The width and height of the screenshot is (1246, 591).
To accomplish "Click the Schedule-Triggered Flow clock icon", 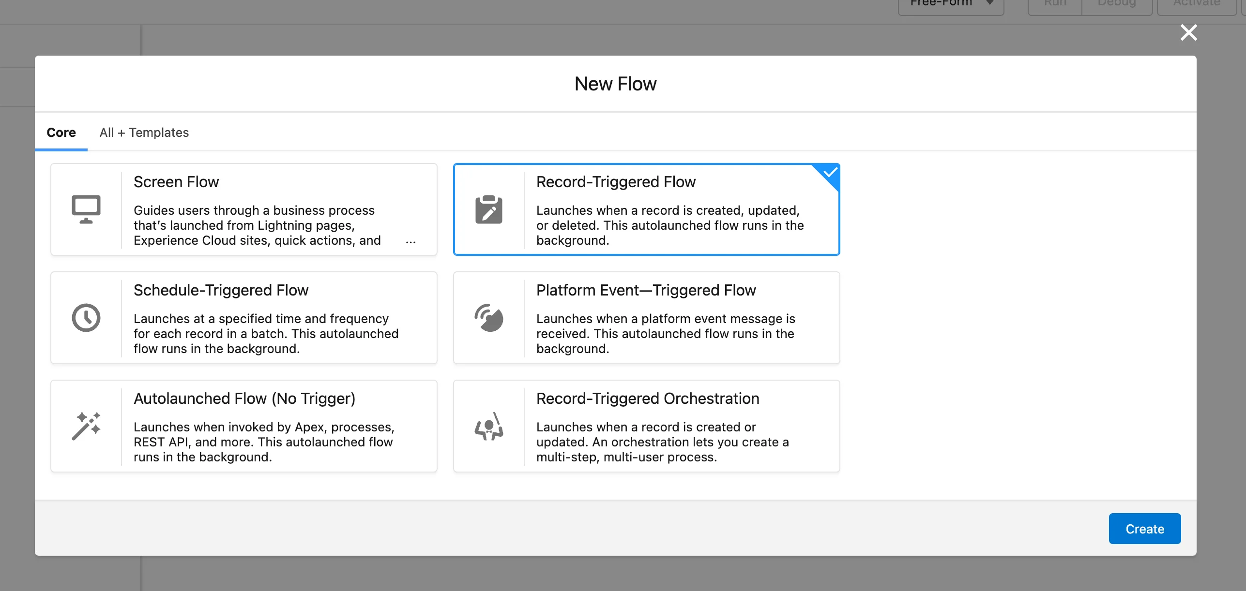I will coord(86,318).
